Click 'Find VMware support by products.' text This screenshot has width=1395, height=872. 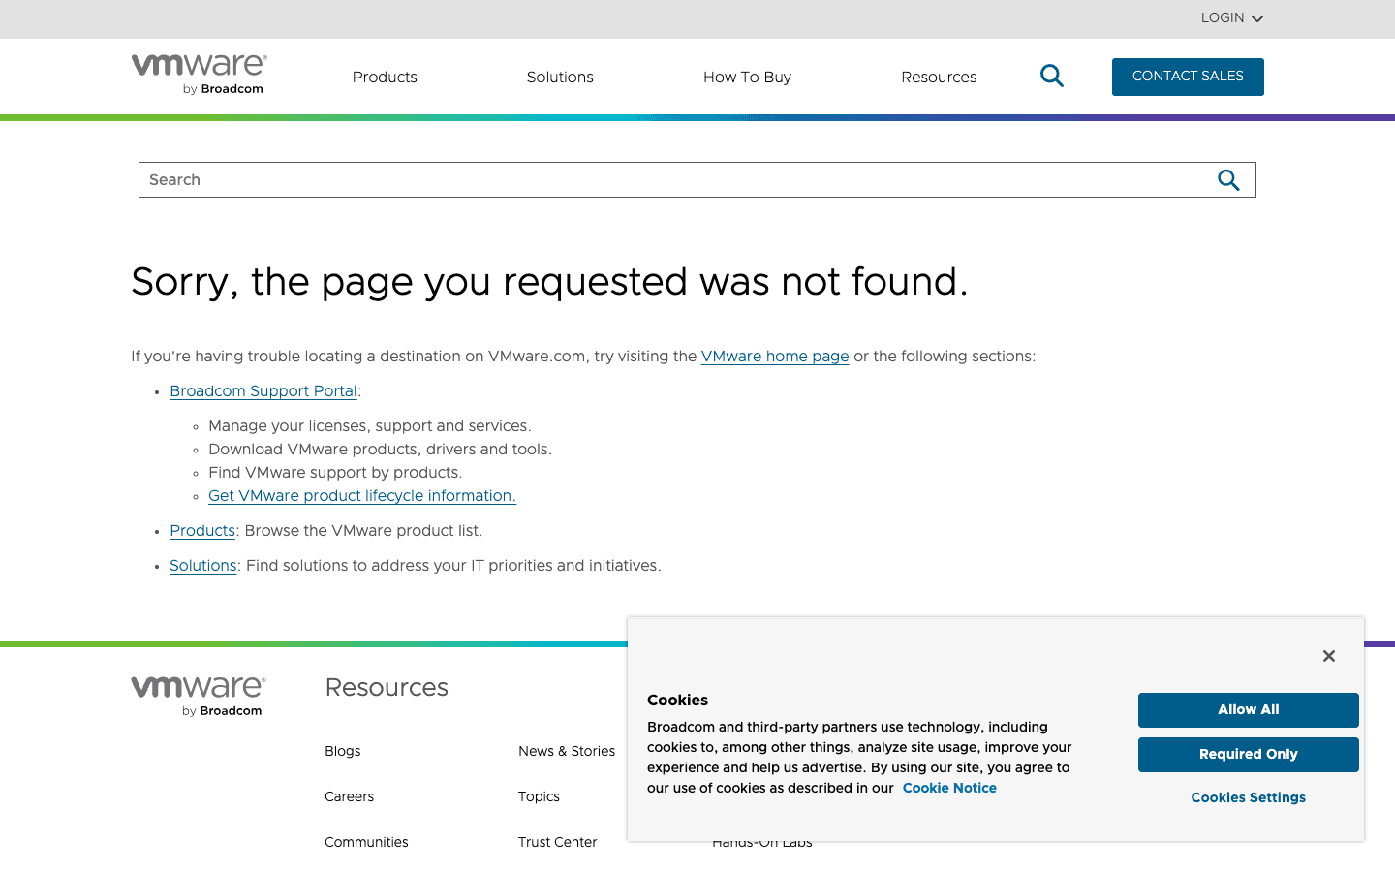(335, 473)
